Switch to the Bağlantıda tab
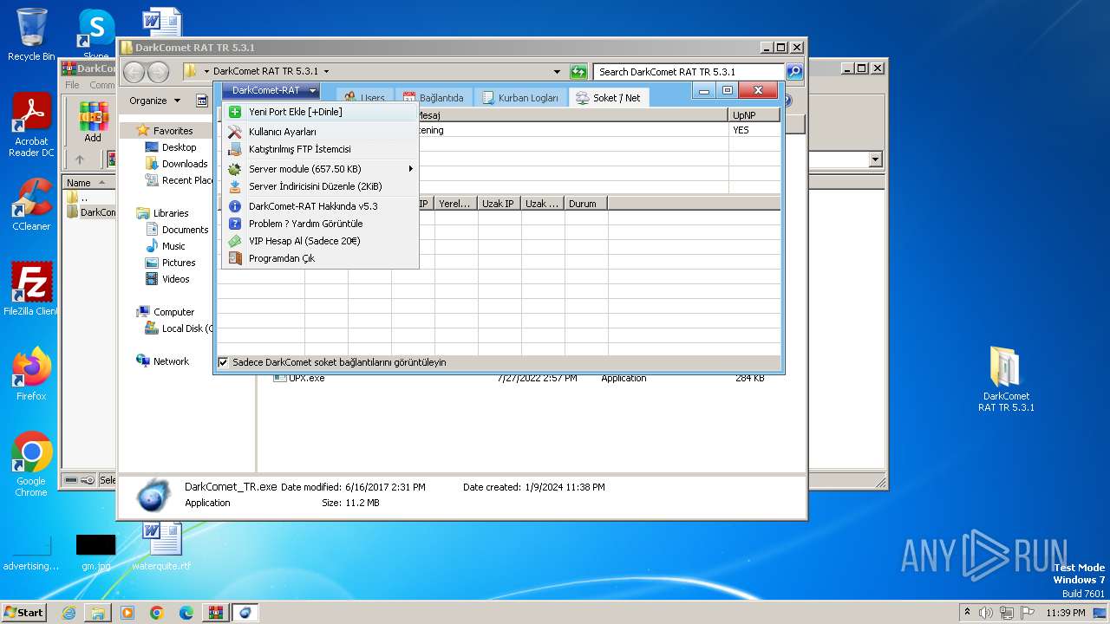Screen dimensions: 1110x624 [x=434, y=98]
